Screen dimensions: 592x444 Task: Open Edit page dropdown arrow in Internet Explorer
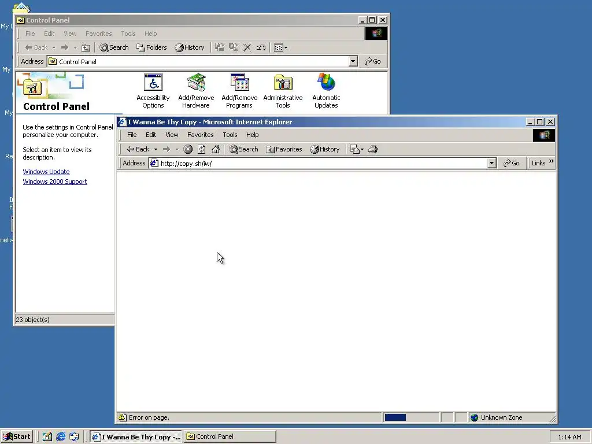[362, 150]
